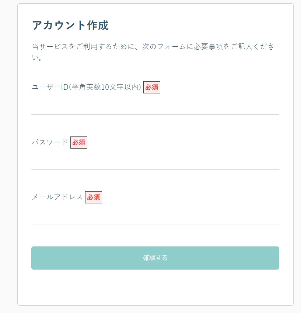Image resolution: width=301 pixels, height=313 pixels.
Task: Click the パスワード label text
Action: point(50,142)
